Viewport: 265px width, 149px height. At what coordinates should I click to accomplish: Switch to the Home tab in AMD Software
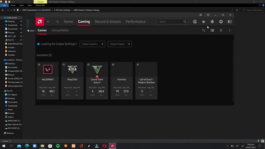point(68,22)
